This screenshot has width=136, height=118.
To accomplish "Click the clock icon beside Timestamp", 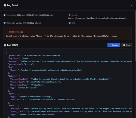I will (x=4, y=15).
